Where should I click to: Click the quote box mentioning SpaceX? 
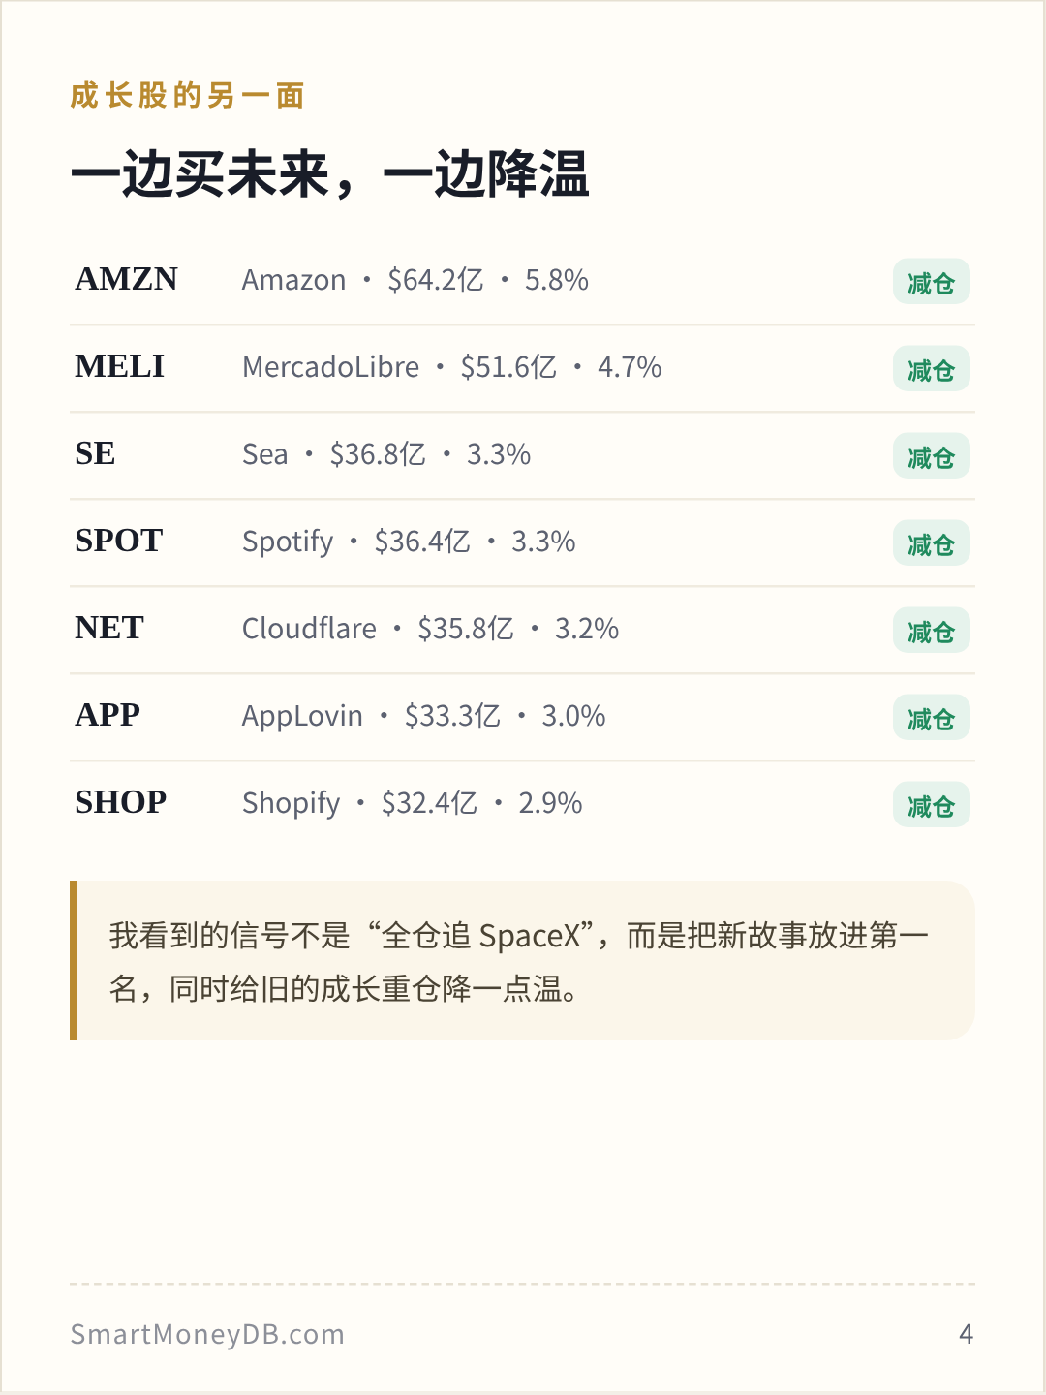point(522,960)
